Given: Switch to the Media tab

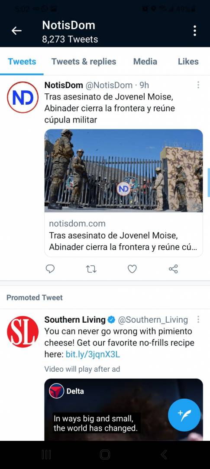Looking at the screenshot, I should (x=145, y=62).
